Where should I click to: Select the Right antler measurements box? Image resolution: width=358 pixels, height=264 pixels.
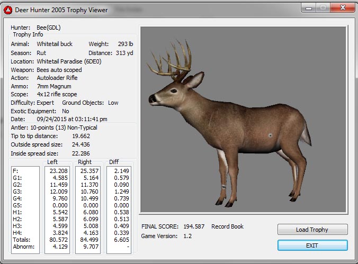tap(88, 210)
